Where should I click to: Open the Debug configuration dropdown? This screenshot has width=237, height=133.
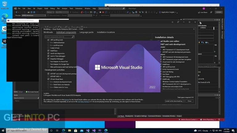pos(50,12)
